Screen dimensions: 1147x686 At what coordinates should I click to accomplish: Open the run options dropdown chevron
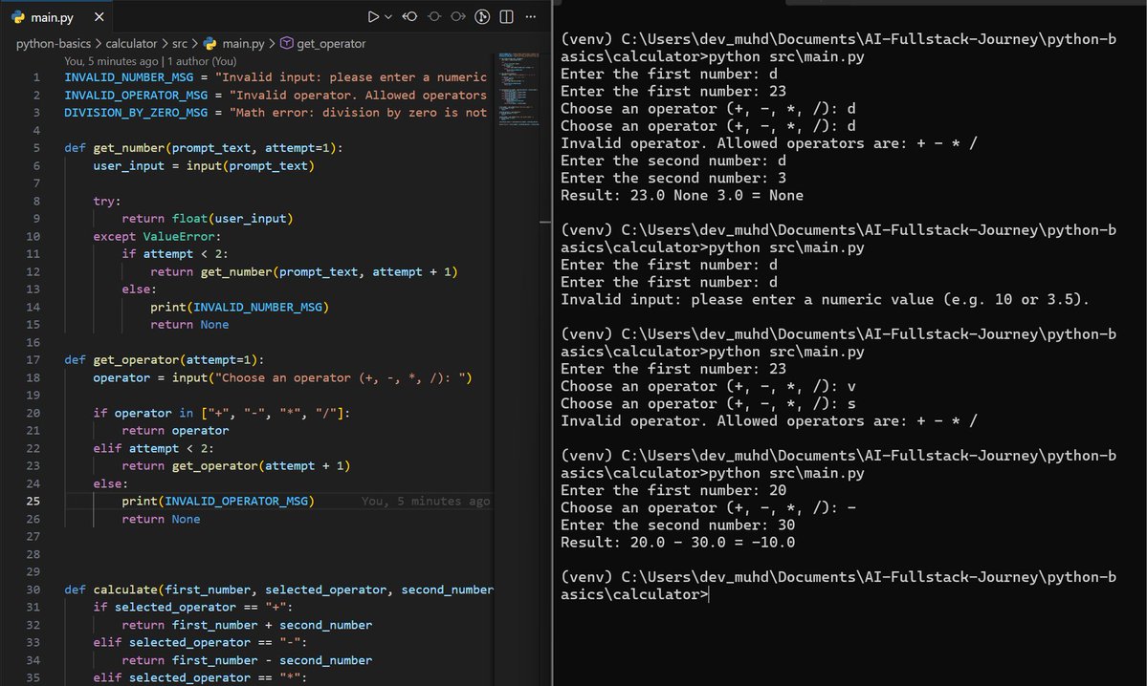[388, 16]
